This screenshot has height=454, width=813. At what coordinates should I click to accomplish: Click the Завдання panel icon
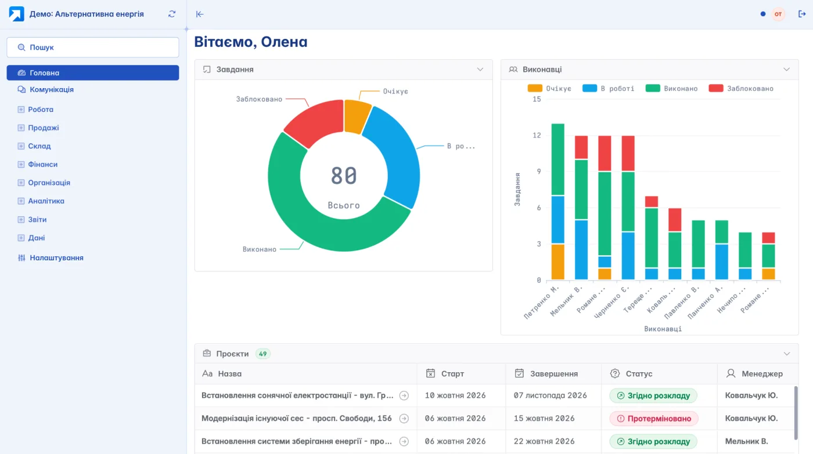coord(207,70)
